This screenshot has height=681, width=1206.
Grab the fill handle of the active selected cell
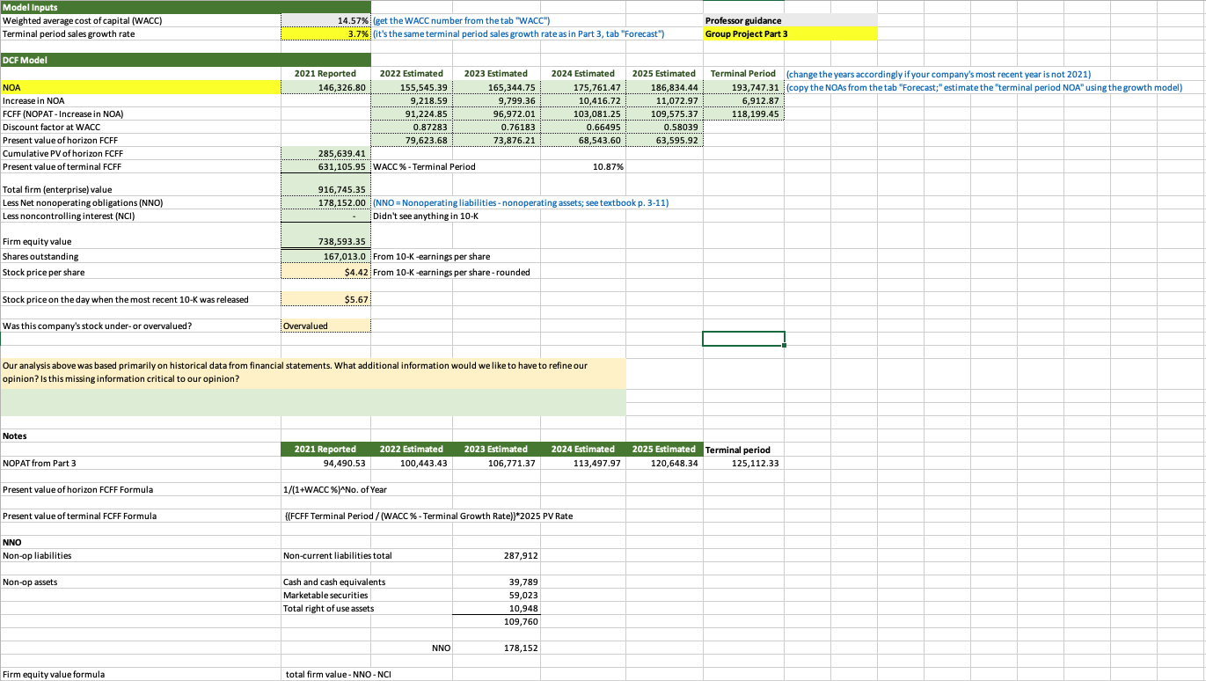781,346
